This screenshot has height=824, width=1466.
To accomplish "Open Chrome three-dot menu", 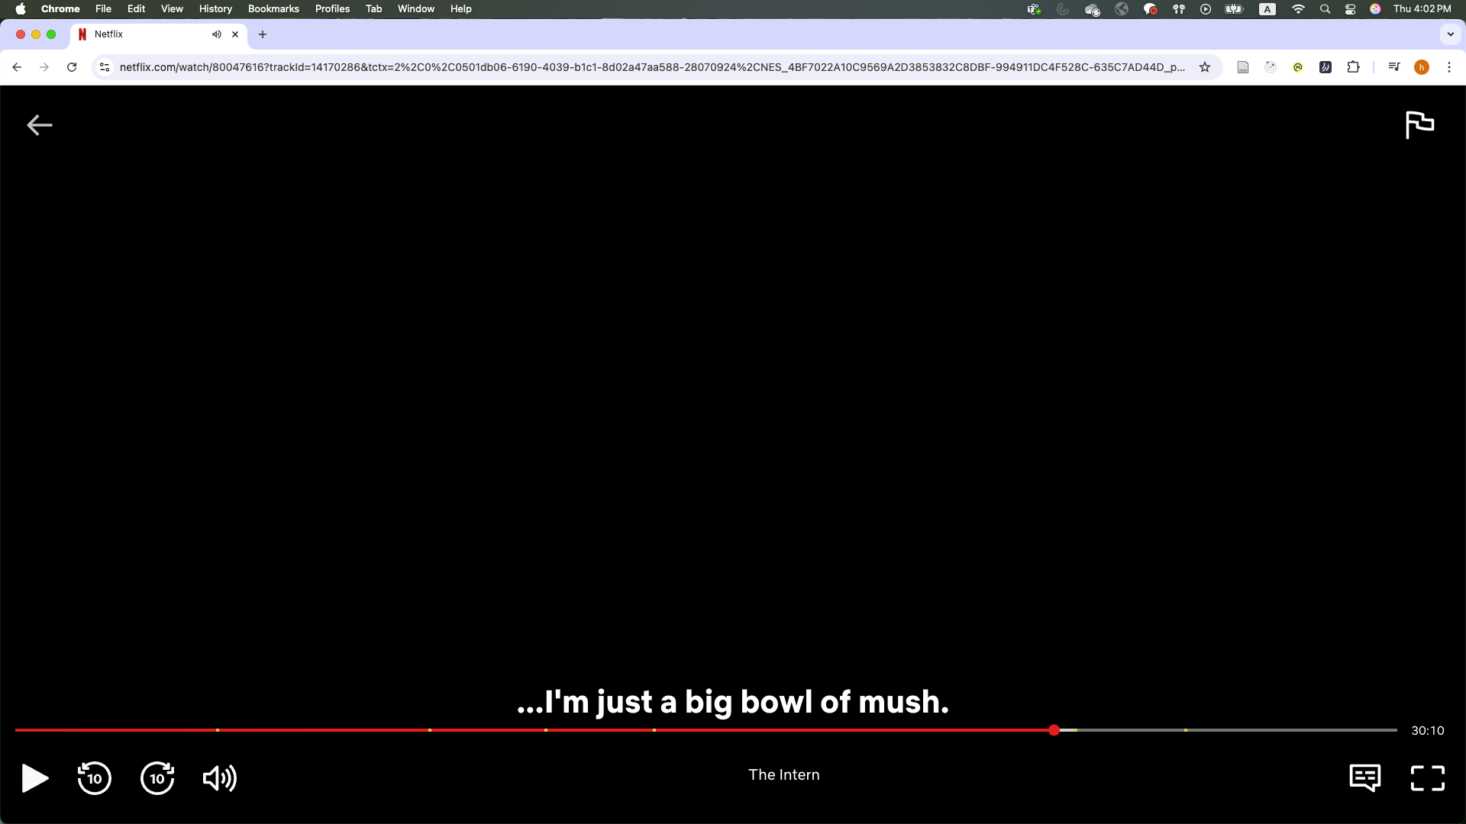I will 1448,67.
